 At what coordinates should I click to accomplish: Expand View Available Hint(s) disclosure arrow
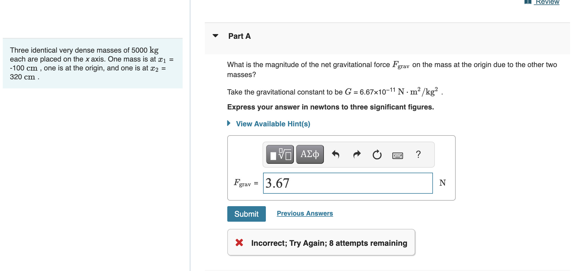228,124
